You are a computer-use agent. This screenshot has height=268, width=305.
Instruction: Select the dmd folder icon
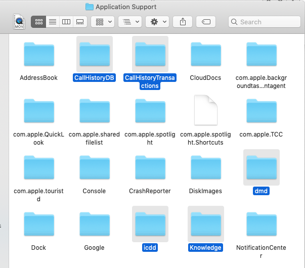pyautogui.click(x=262, y=167)
